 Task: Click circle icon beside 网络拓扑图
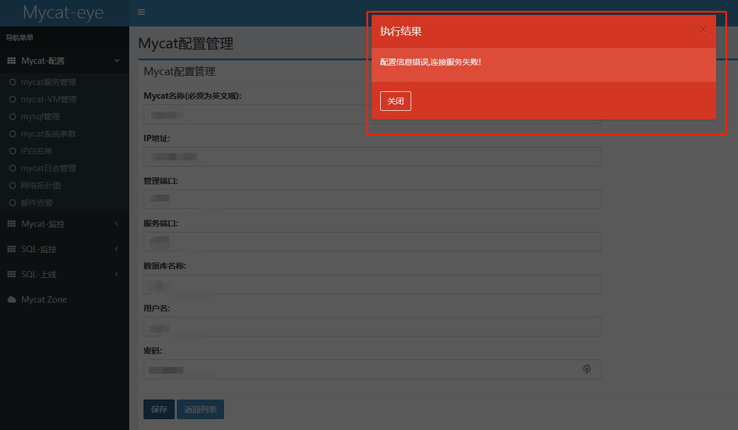click(13, 185)
